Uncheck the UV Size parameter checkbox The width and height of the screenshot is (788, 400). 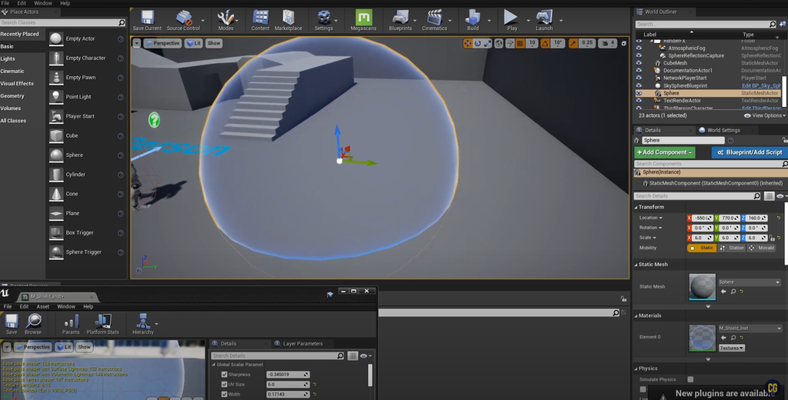pos(225,385)
